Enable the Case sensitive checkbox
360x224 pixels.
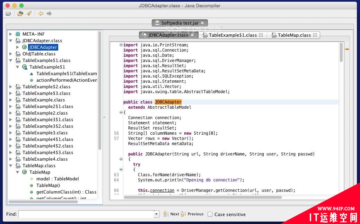click(210, 214)
